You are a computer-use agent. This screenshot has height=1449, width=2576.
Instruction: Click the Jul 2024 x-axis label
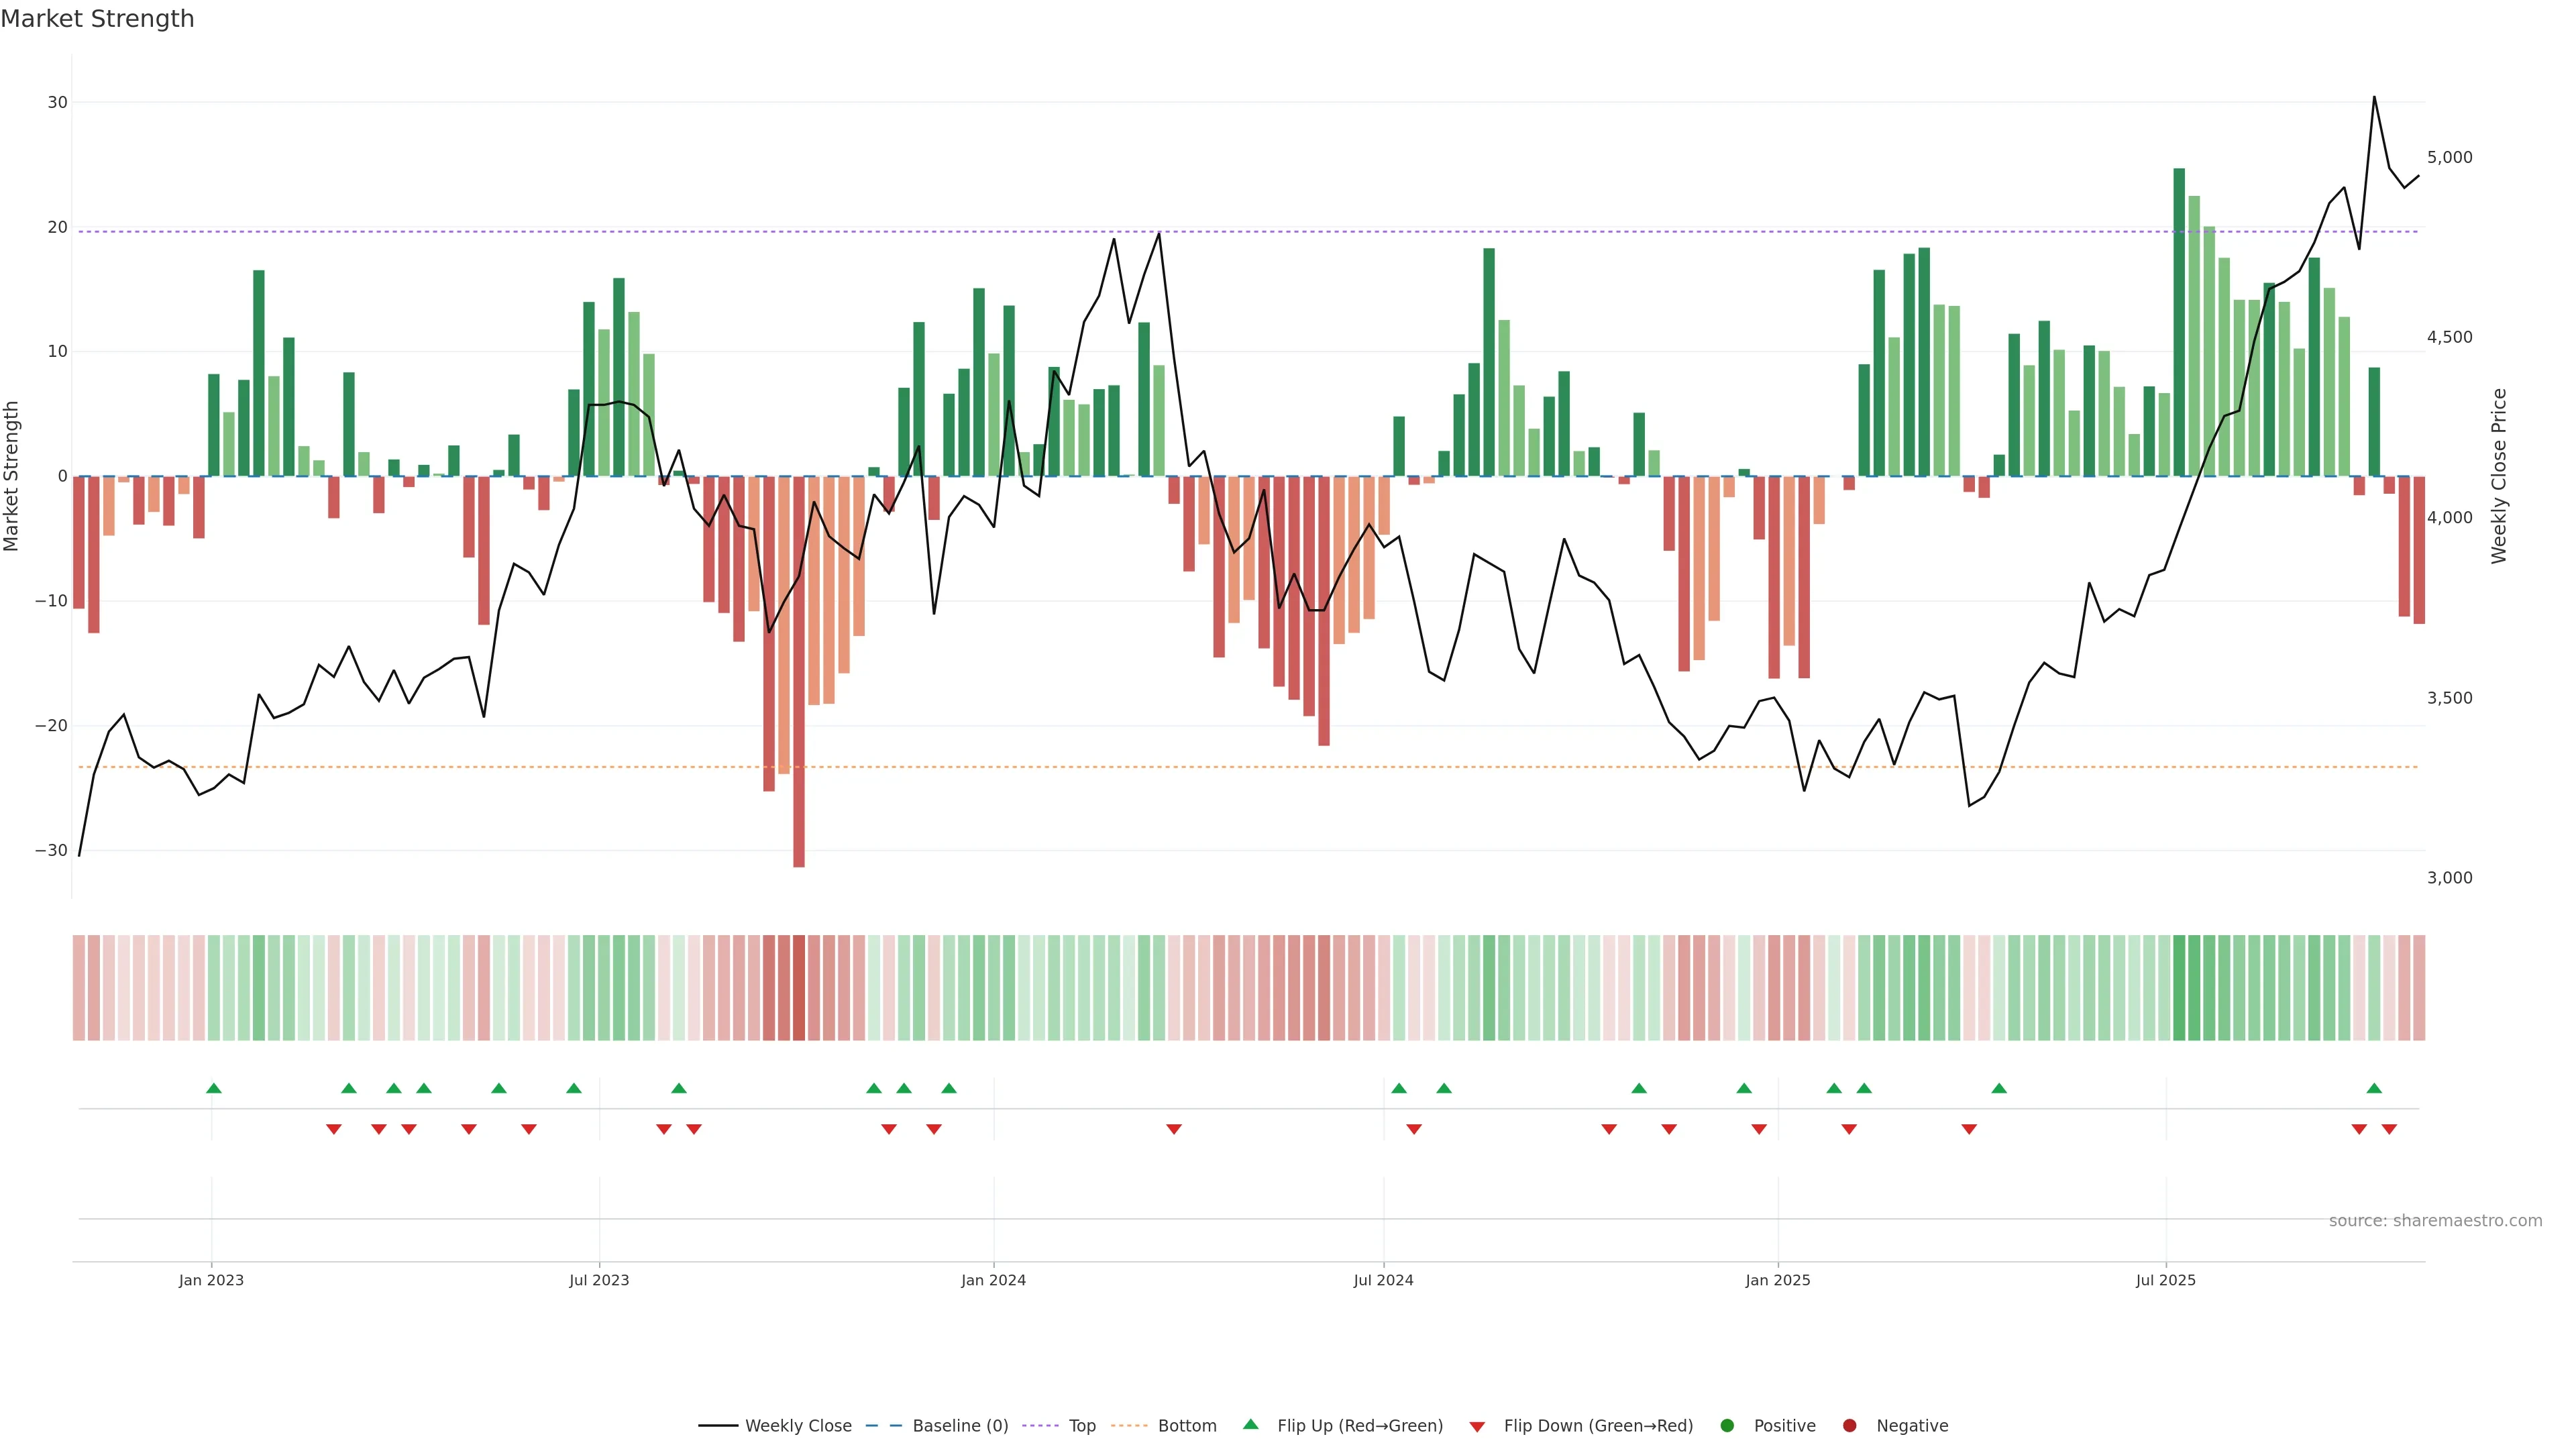[x=1383, y=1280]
